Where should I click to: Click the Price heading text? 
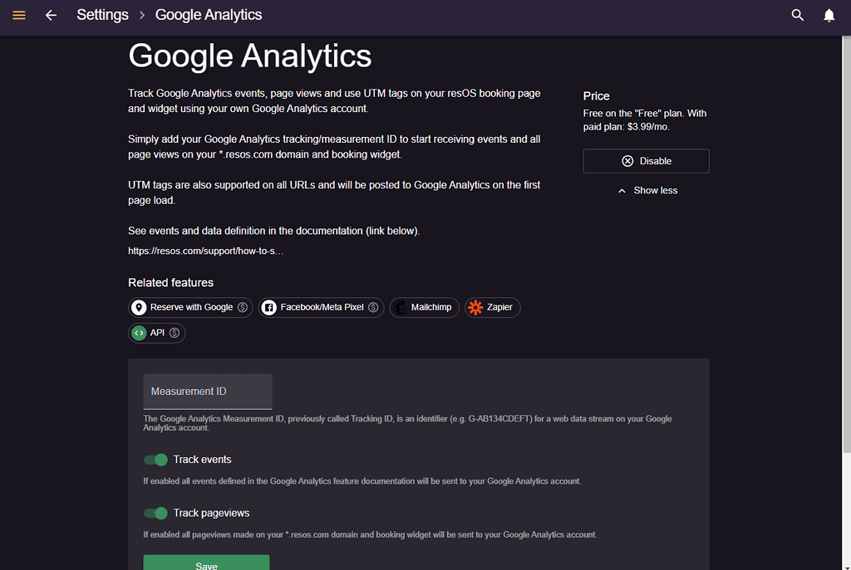point(597,96)
